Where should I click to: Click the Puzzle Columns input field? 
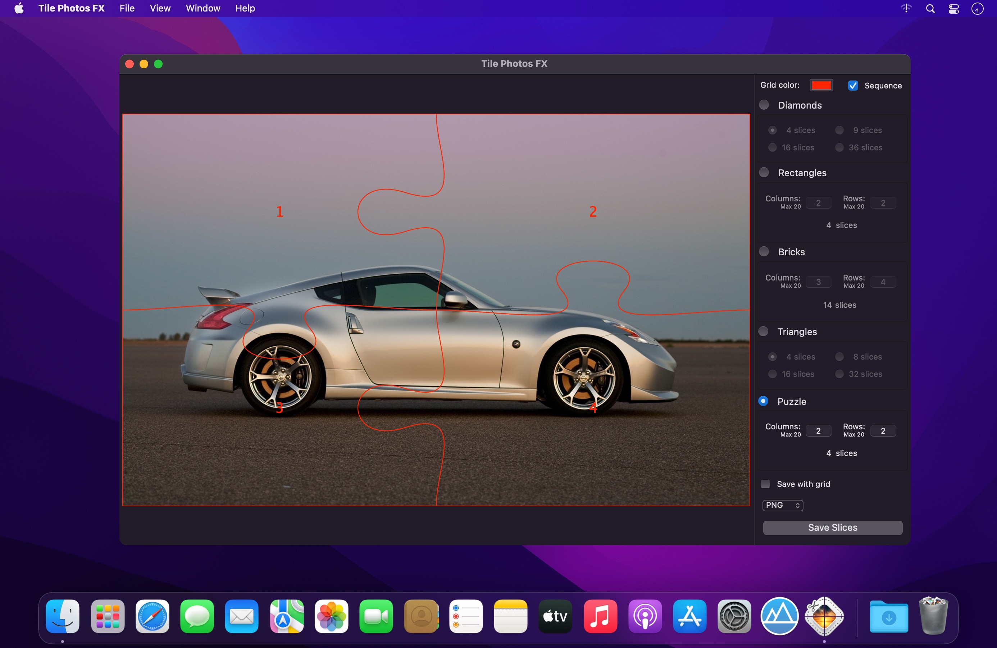(x=818, y=430)
